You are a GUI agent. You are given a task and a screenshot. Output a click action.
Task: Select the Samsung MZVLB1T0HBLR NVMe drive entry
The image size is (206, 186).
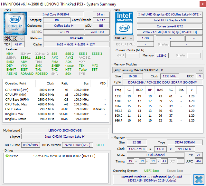click(64, 156)
